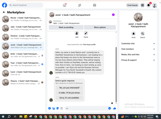The width and height of the screenshot is (161, 119).
Task: Click the listing thumbnail in right panel
Action: (138, 17)
